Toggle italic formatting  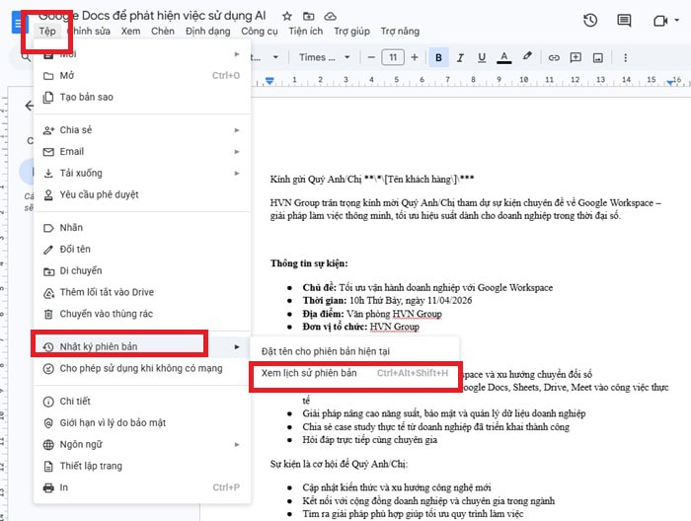tap(460, 56)
